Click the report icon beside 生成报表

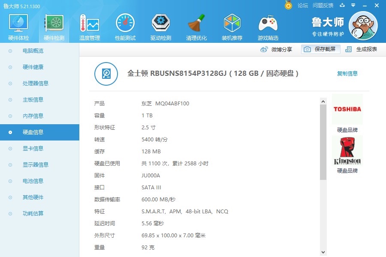click(348, 49)
